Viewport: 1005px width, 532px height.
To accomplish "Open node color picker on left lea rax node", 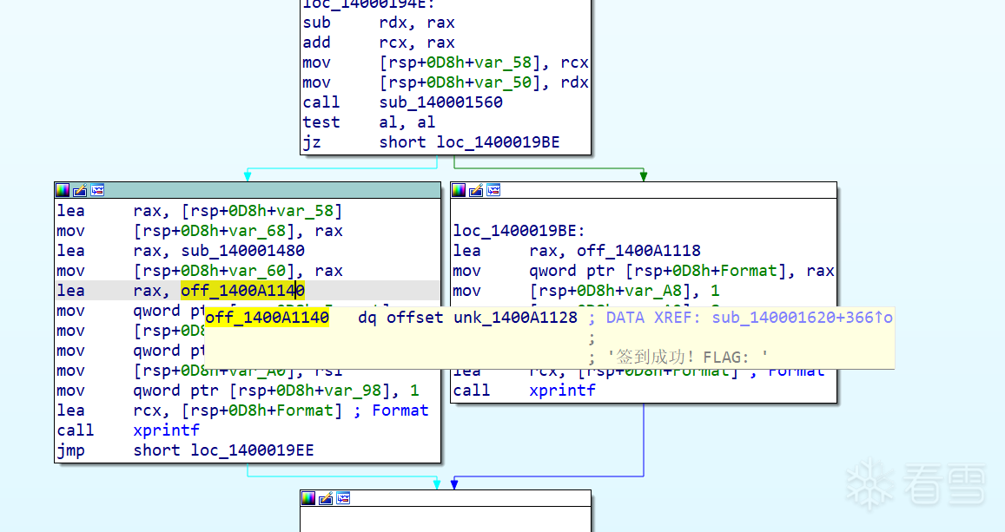I will click(x=63, y=190).
